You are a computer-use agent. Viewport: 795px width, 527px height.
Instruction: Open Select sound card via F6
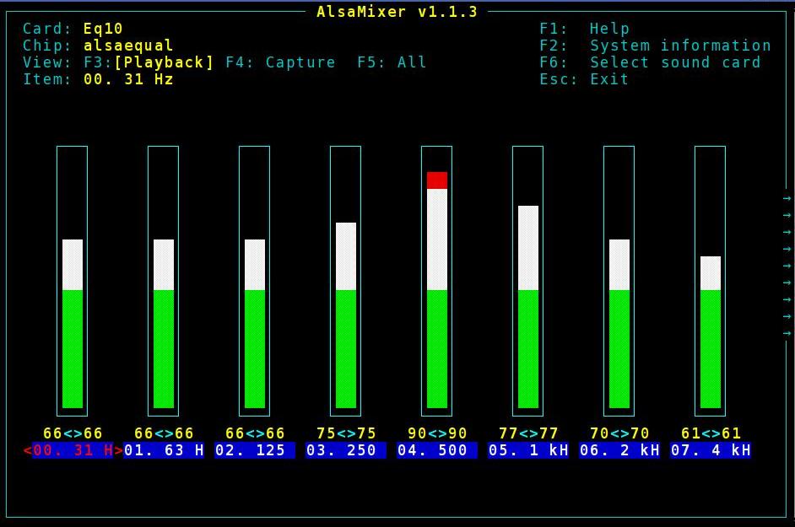(650, 62)
